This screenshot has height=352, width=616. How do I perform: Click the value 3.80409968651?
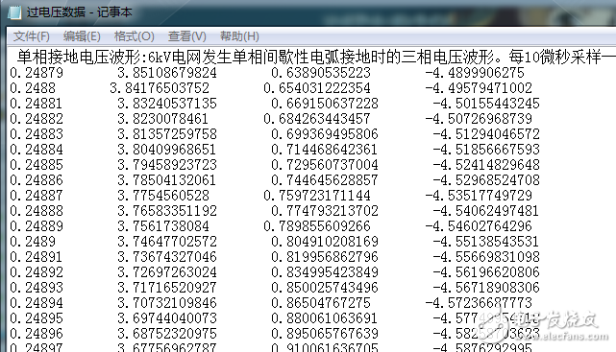(x=167, y=150)
